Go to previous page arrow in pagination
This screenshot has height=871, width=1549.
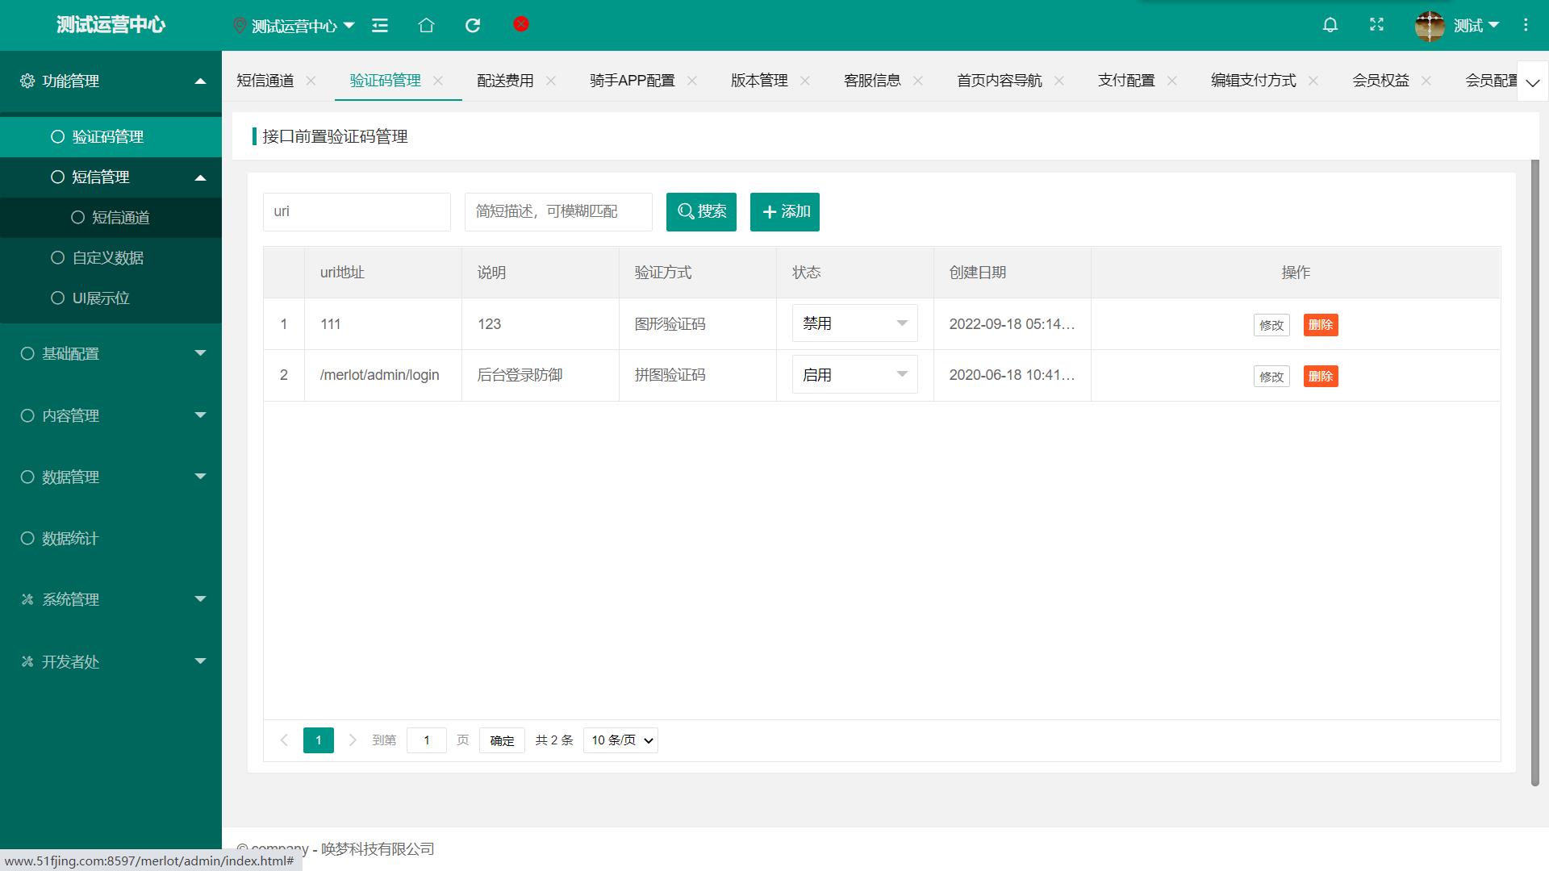click(284, 740)
